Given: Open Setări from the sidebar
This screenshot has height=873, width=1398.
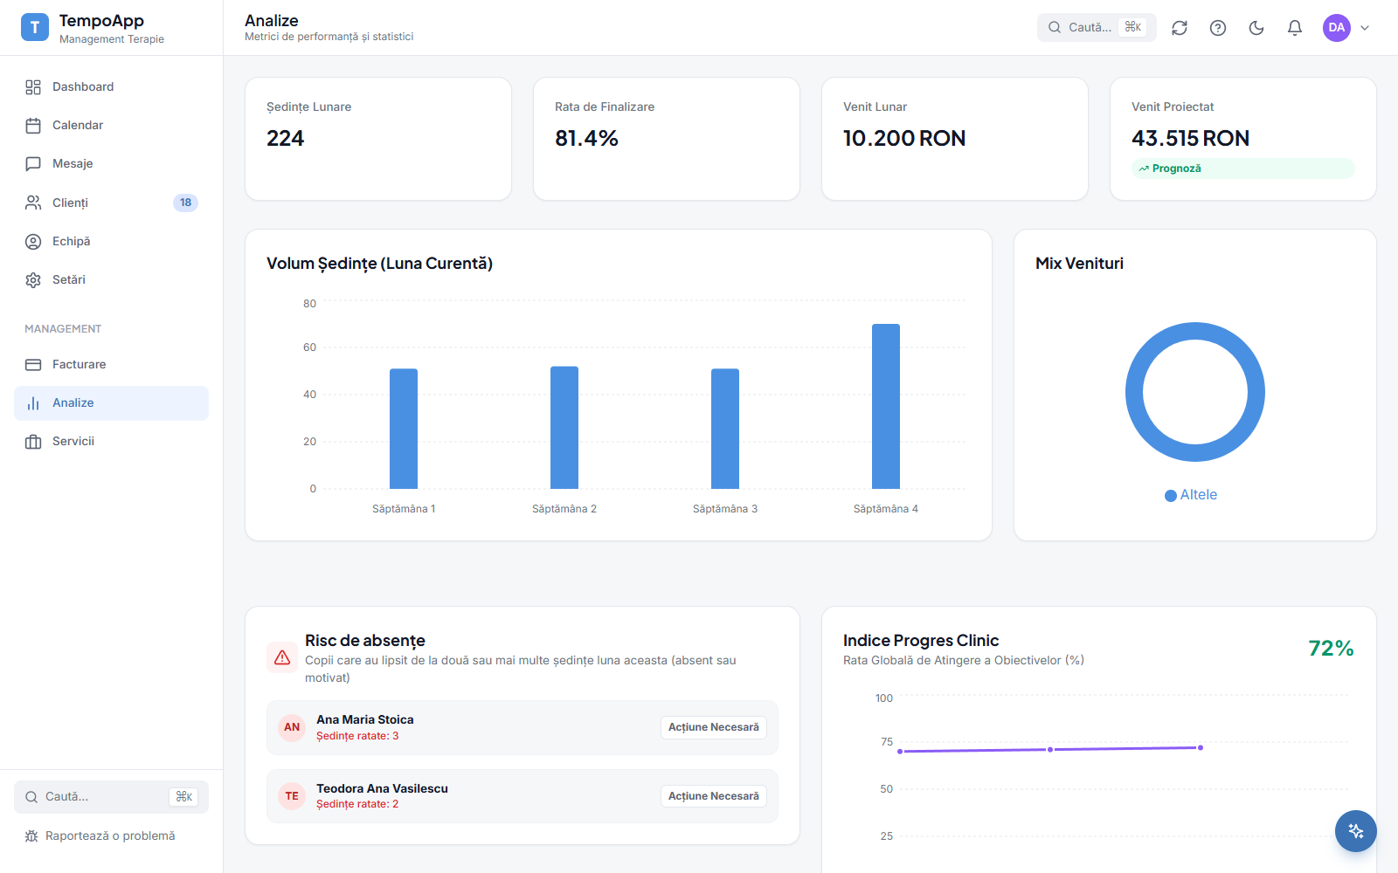Looking at the screenshot, I should point(111,279).
